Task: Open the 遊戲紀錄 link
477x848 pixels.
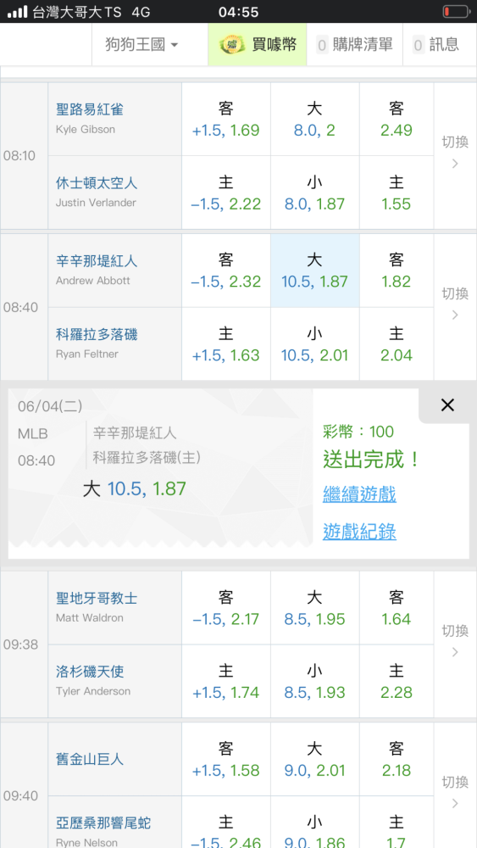Action: 359,532
